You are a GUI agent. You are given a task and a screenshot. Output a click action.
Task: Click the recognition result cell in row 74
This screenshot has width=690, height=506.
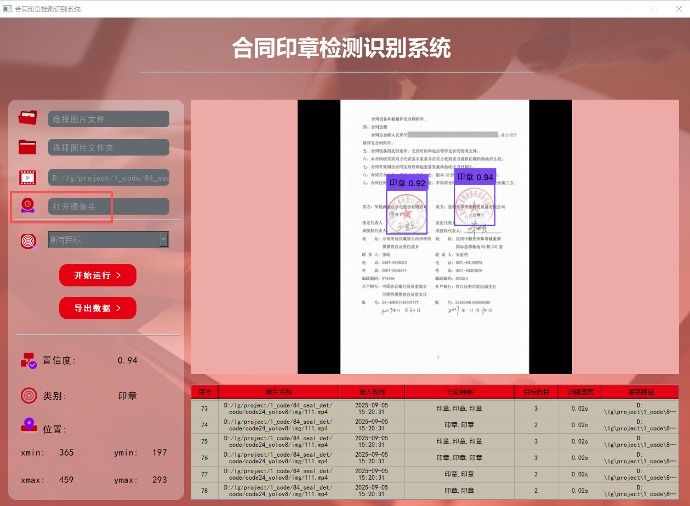459,425
